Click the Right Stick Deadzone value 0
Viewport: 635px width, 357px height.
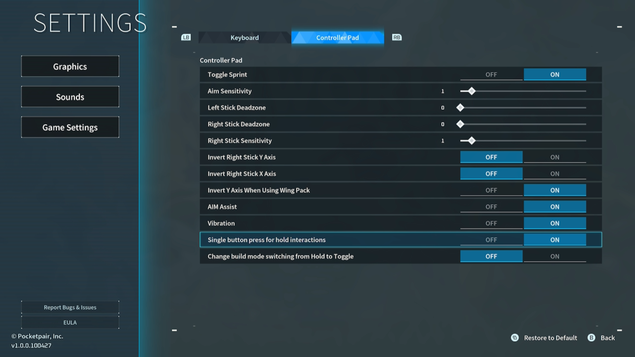[443, 124]
